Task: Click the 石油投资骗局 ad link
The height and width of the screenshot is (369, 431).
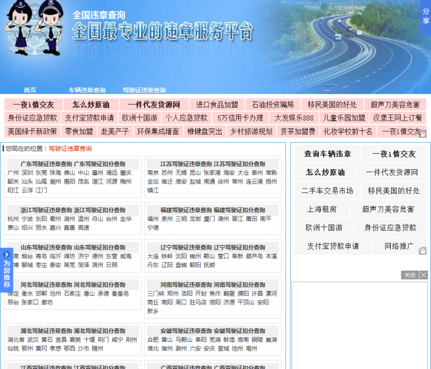Action: coord(273,105)
